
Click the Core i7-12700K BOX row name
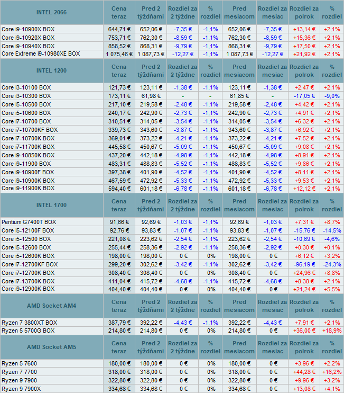click(x=28, y=273)
